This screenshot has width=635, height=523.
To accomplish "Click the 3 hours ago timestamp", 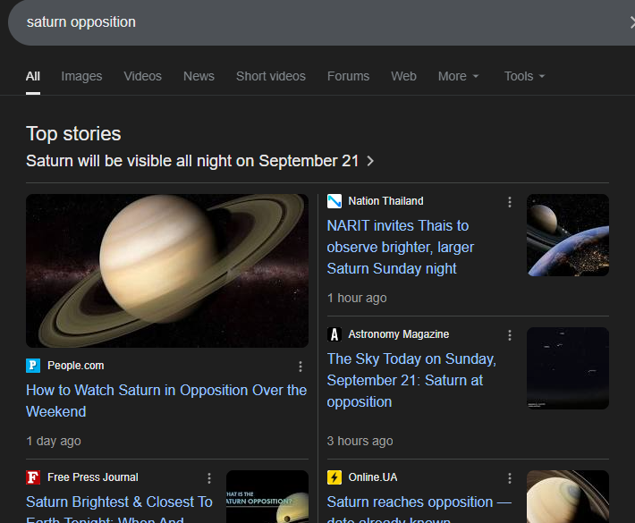I will click(360, 441).
